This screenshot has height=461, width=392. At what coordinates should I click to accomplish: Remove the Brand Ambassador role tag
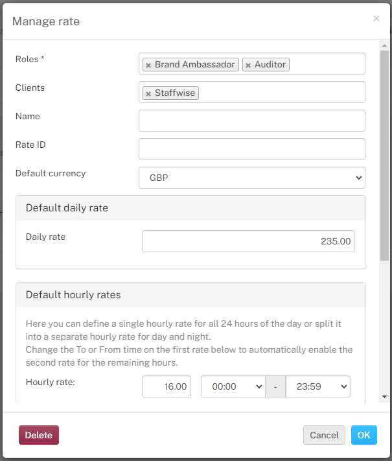(148, 65)
